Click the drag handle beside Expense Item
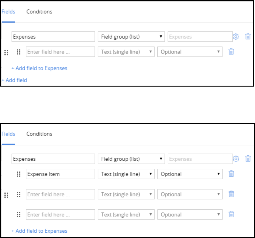This screenshot has width=255, height=238. tap(19, 174)
